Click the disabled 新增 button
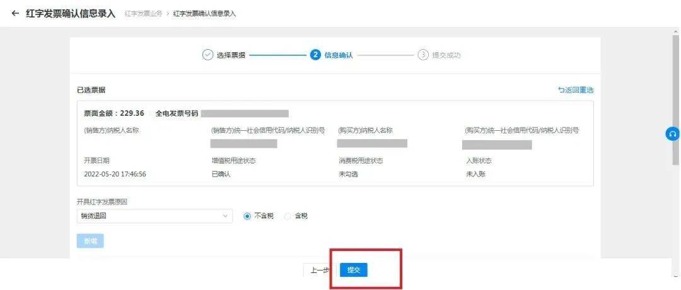The height and width of the screenshot is (290, 681). (x=90, y=241)
